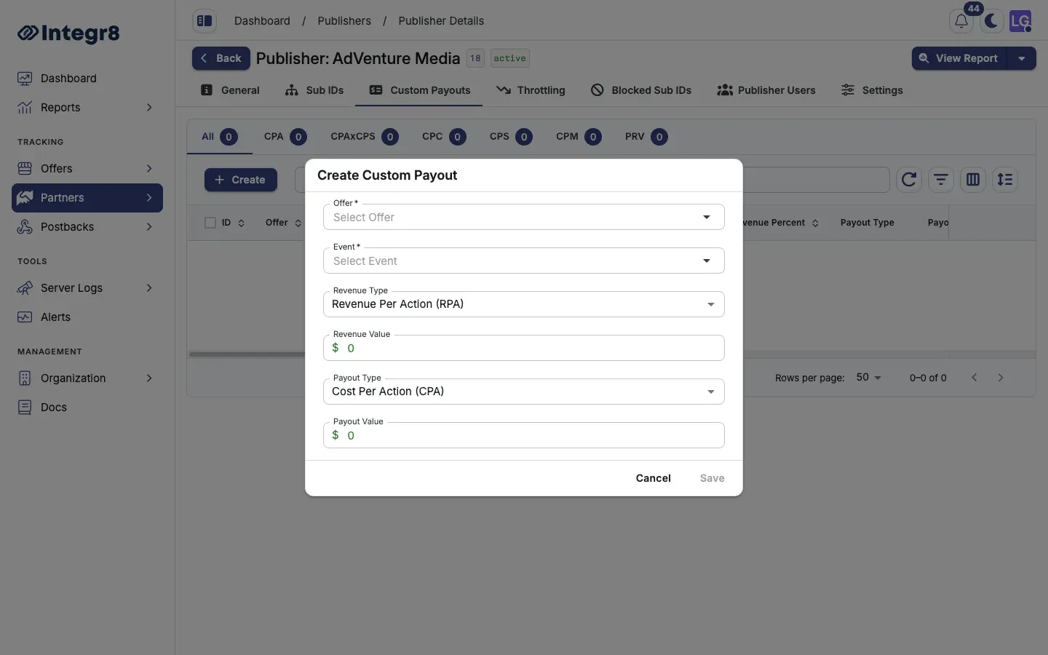This screenshot has width=1048, height=655.
Task: Click the publisher ID badge 18
Action: coord(475,58)
